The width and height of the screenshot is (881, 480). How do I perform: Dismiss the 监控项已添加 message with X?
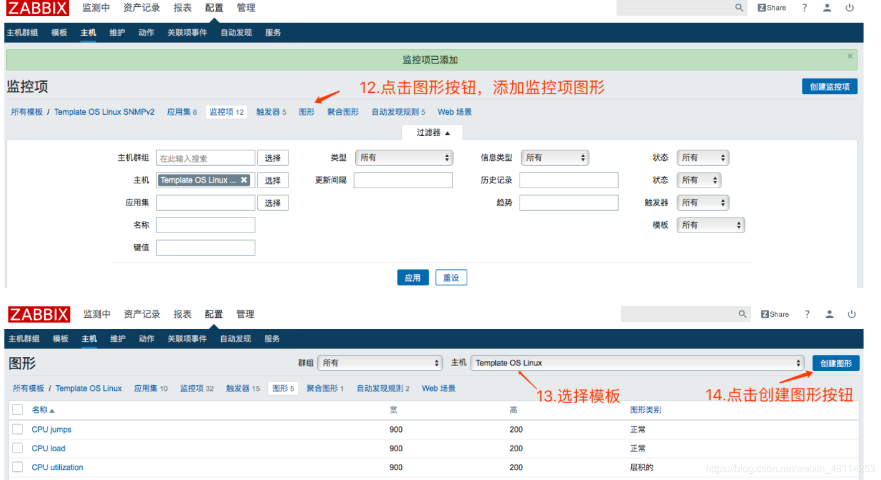point(850,56)
